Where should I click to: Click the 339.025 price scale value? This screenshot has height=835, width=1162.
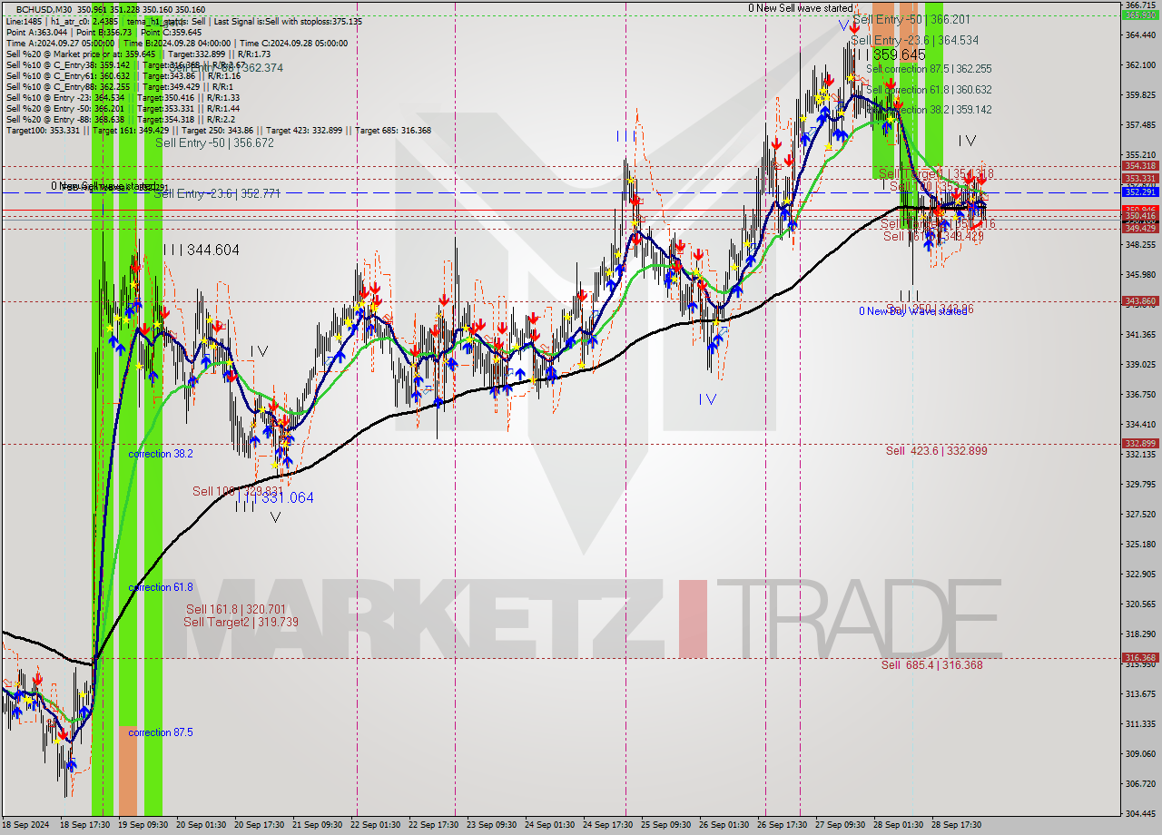tap(1140, 364)
